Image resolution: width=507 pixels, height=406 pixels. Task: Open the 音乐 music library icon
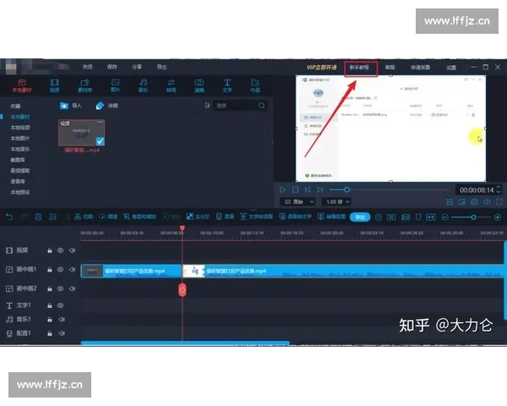point(144,84)
